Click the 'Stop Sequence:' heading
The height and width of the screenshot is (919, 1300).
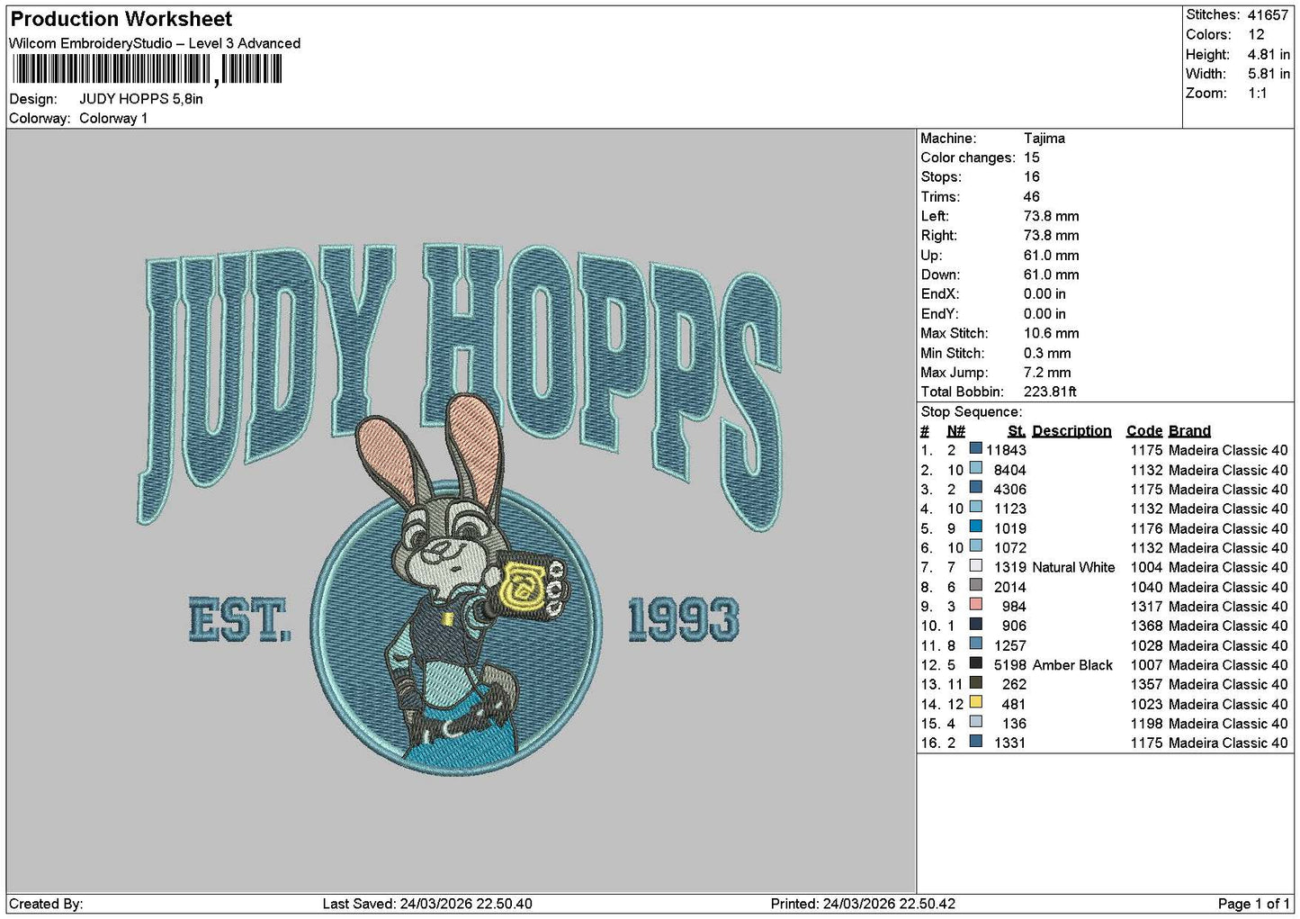click(x=971, y=412)
